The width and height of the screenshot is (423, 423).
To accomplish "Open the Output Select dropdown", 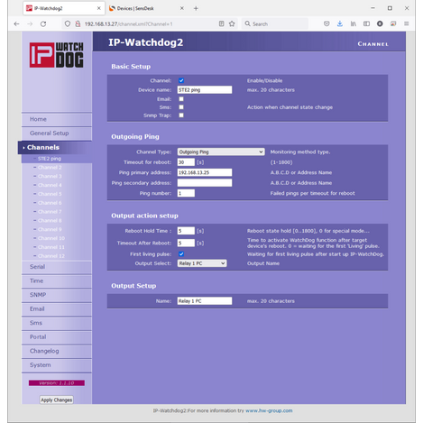I will [202, 263].
